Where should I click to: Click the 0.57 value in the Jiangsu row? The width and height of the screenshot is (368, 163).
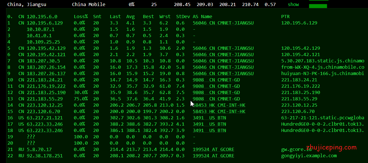(270, 4)
